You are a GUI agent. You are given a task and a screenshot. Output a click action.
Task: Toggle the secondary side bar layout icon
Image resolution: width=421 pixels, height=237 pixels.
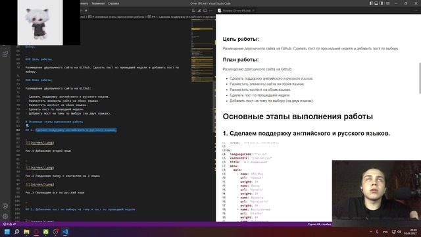[382, 3]
